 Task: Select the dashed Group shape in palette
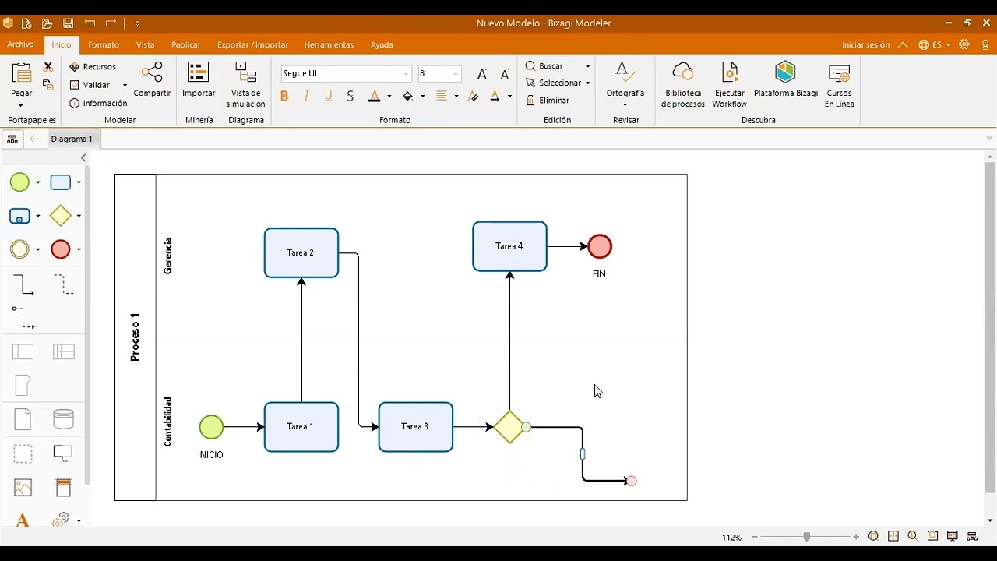[x=23, y=453]
